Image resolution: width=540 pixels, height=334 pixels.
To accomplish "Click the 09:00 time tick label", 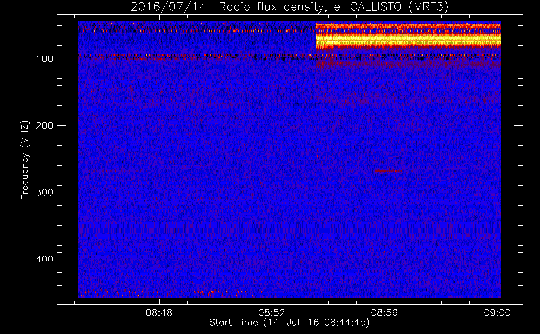I will 497,313.
